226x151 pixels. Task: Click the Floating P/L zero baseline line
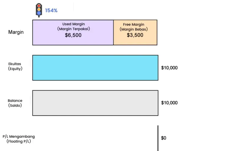pyautogui.click(x=158, y=138)
